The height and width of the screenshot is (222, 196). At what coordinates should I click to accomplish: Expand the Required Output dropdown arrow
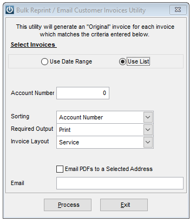pos(148,130)
